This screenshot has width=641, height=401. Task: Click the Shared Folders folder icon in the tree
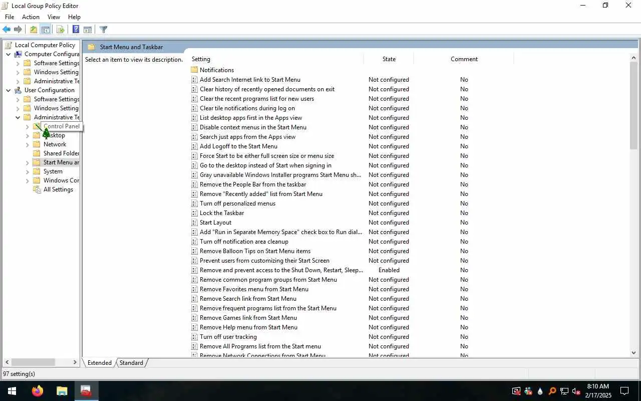tap(37, 153)
